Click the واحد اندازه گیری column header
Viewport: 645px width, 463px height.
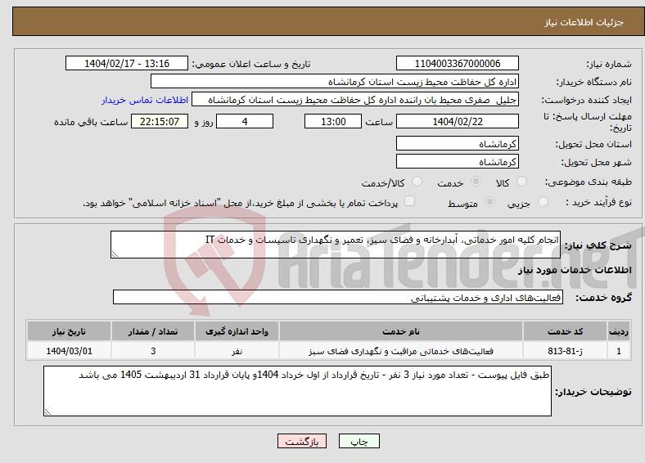click(237, 331)
